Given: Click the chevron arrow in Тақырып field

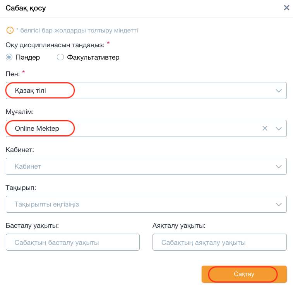Looking at the screenshot, I should (x=279, y=205).
